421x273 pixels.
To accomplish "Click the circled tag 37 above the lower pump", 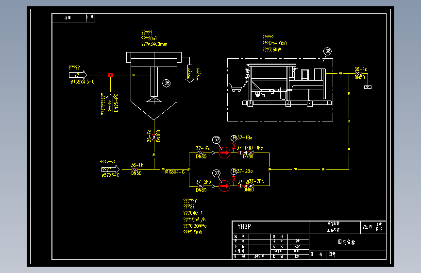I will 217,173.
